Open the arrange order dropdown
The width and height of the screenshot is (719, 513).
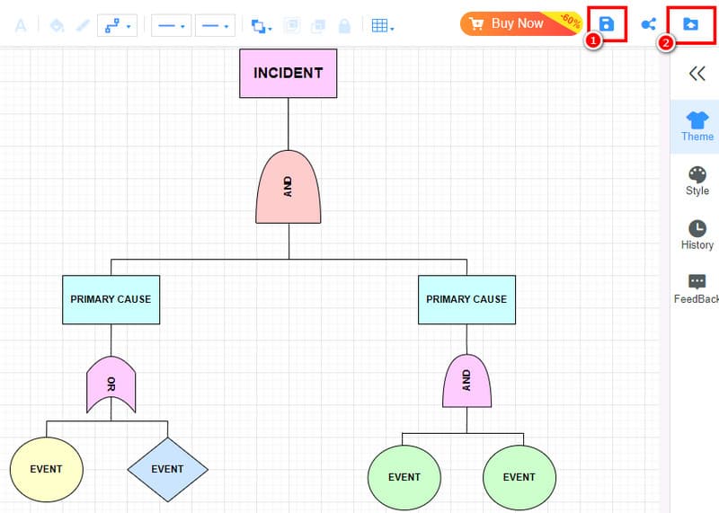pyautogui.click(x=262, y=26)
